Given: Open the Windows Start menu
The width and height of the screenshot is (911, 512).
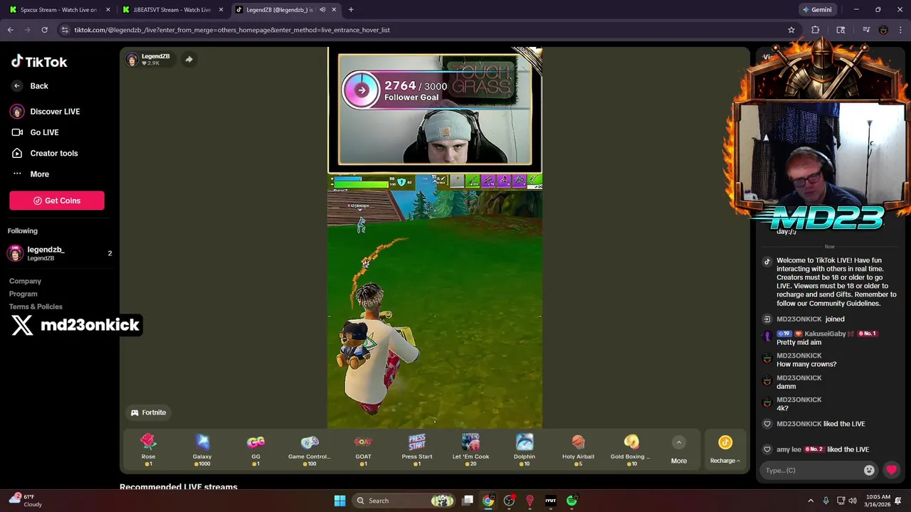Looking at the screenshot, I should coord(339,501).
